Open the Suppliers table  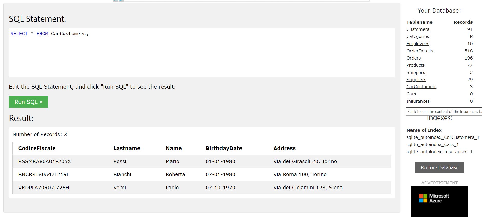(x=416, y=80)
